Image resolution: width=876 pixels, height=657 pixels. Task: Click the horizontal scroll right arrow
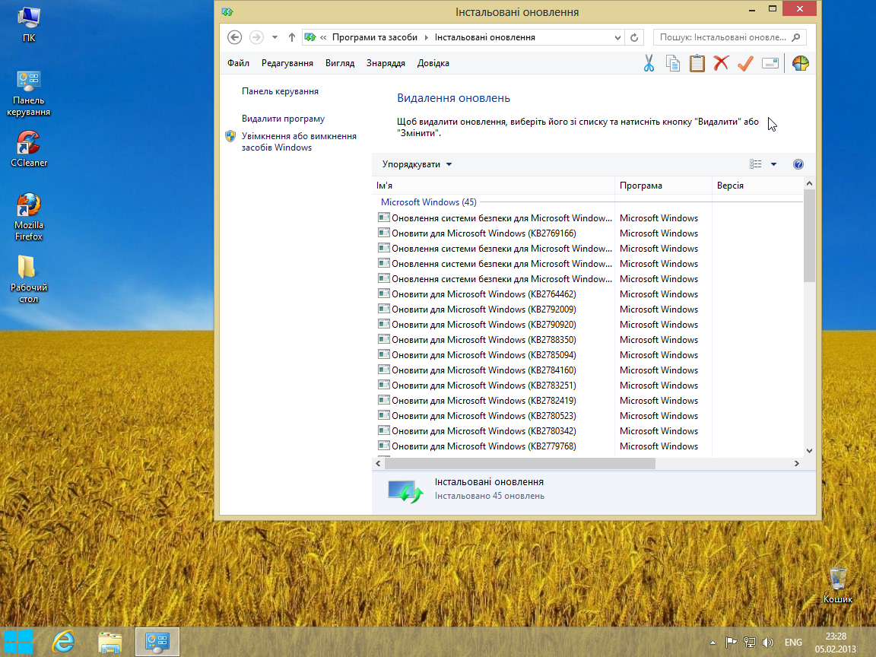click(797, 464)
